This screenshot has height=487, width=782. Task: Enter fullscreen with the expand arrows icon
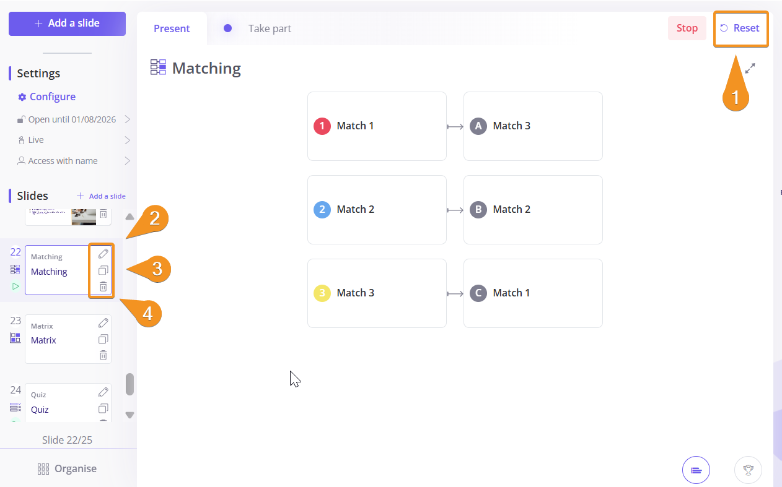(x=750, y=69)
